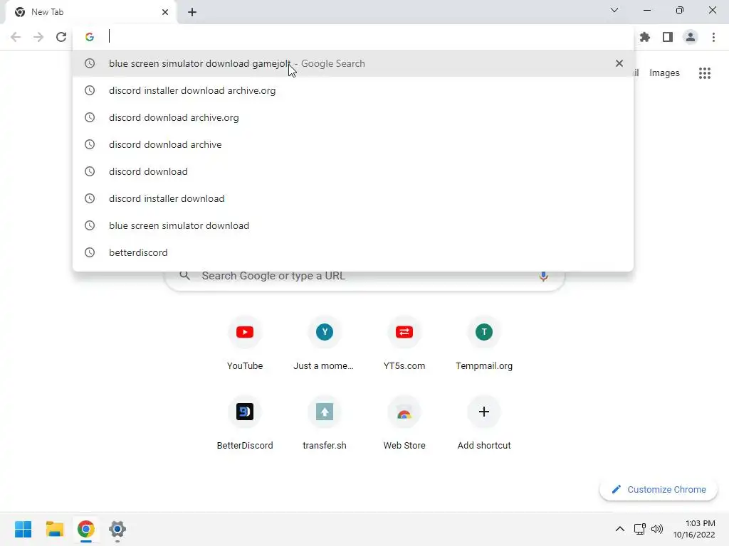Go forward using the forward arrow
Image resolution: width=729 pixels, height=546 pixels.
(x=38, y=37)
